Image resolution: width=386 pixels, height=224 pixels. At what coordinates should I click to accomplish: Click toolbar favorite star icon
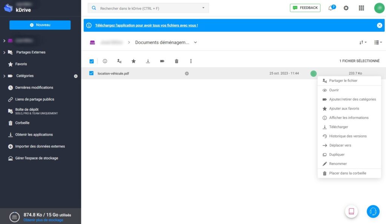(x=133, y=61)
